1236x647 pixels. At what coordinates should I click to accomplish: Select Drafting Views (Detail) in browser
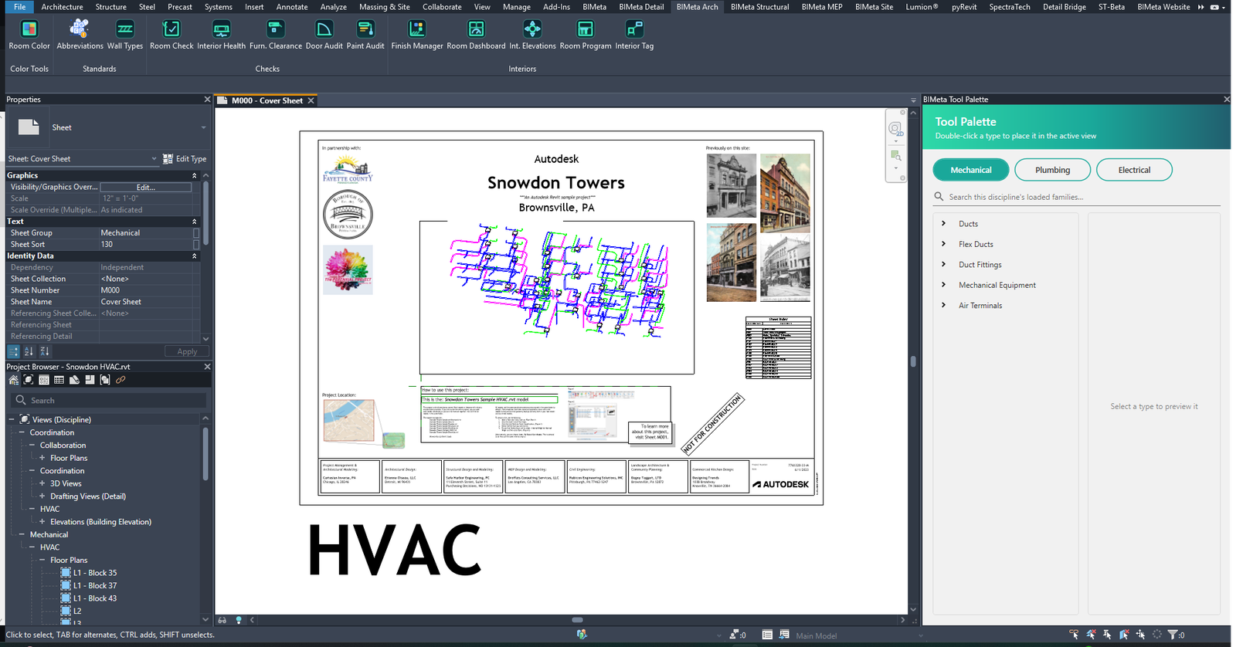88,496
